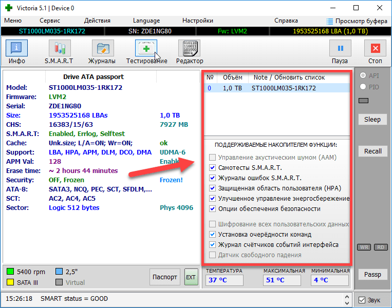Switch to Тестирование toolbar icon

click(146, 48)
